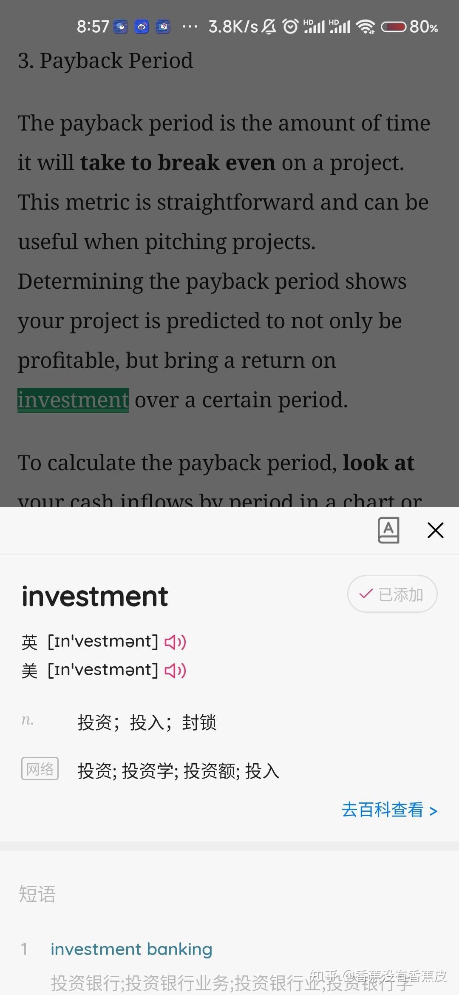Tap the 网络 web definitions tag
The width and height of the screenshot is (459, 995).
click(x=40, y=769)
